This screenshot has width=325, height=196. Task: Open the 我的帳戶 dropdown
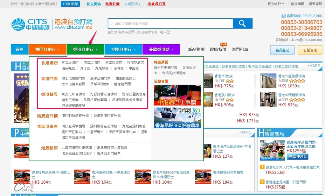[x=275, y=4]
